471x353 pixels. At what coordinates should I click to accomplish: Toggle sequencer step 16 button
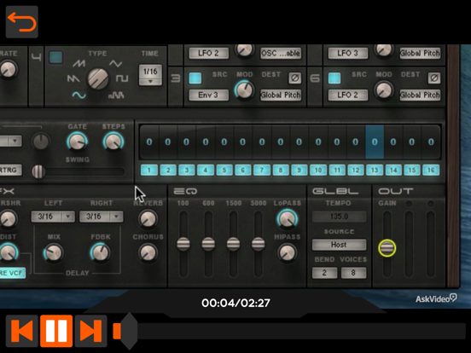pos(431,171)
